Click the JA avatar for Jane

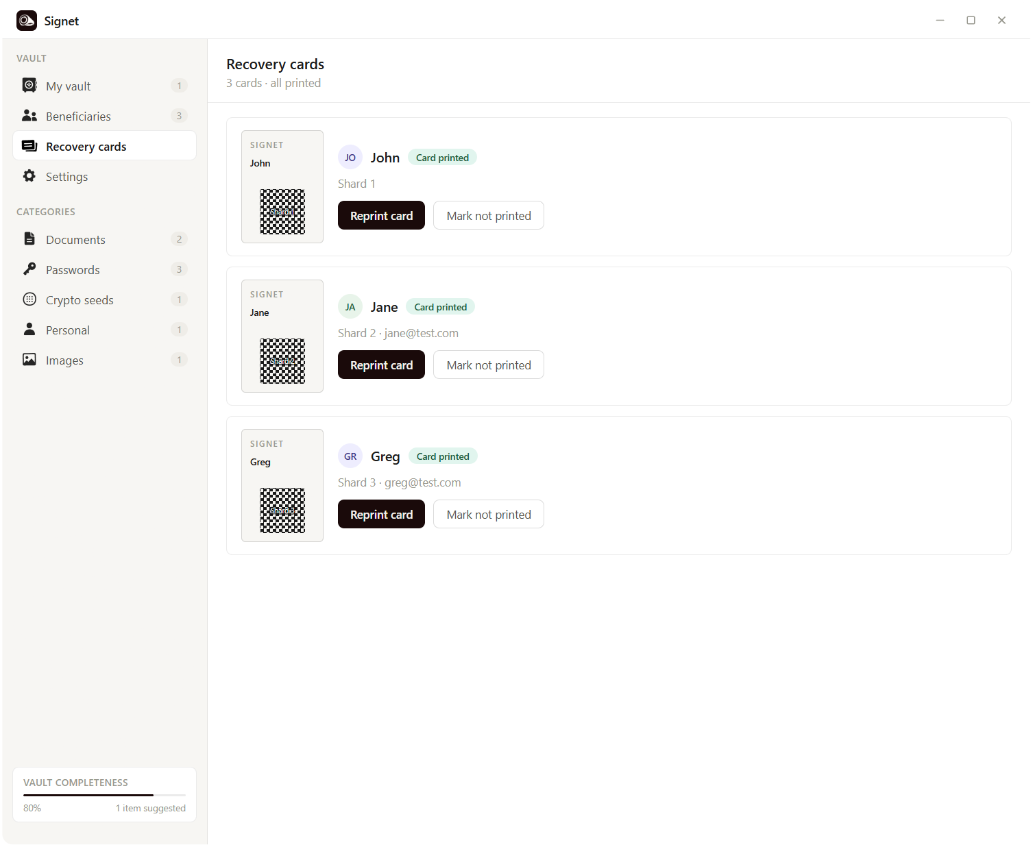click(350, 307)
